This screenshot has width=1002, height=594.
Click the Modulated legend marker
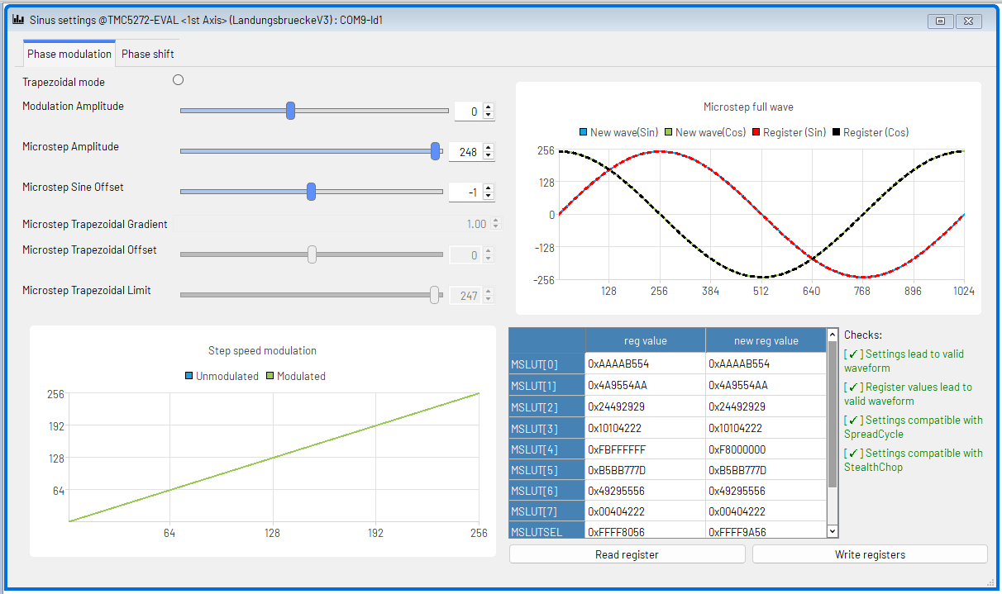tap(270, 376)
